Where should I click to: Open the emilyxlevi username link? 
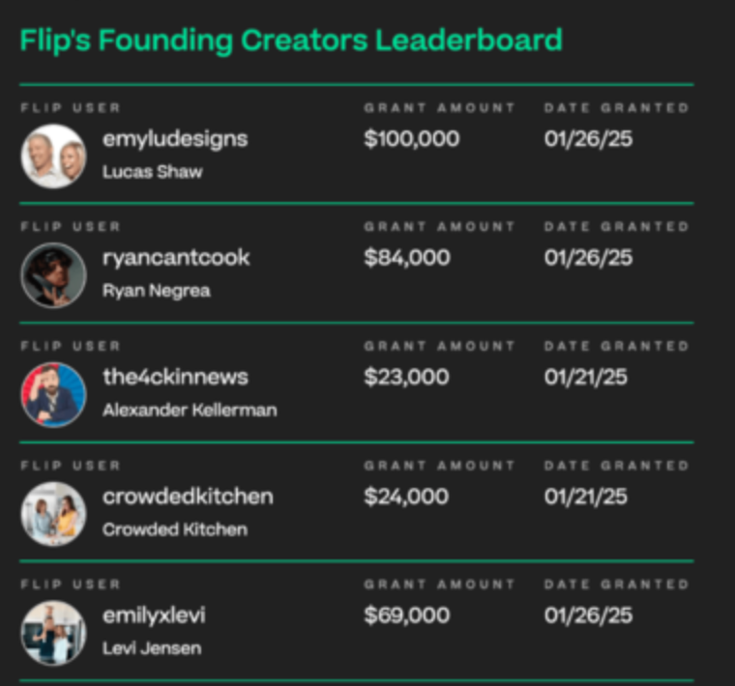point(154,615)
